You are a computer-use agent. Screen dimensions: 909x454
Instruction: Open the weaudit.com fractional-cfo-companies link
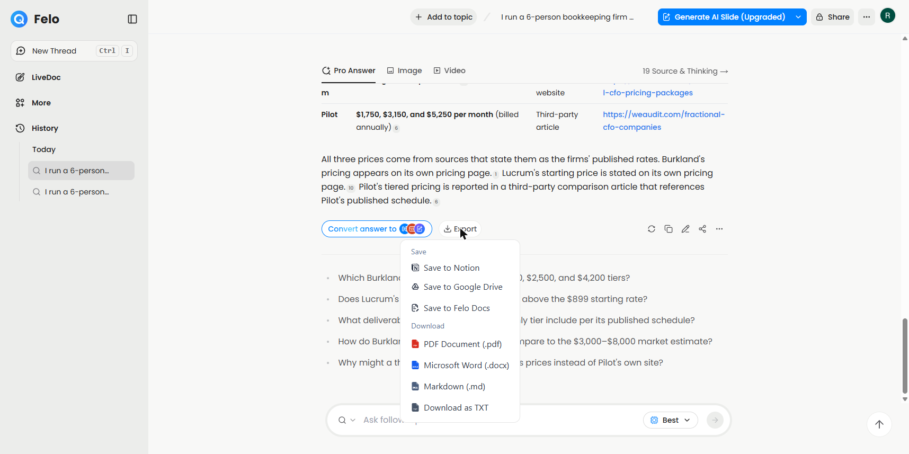point(664,121)
